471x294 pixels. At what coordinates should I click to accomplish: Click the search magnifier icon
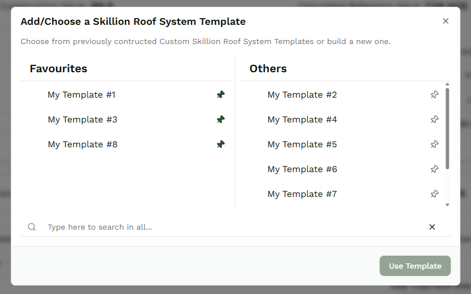pyautogui.click(x=32, y=227)
